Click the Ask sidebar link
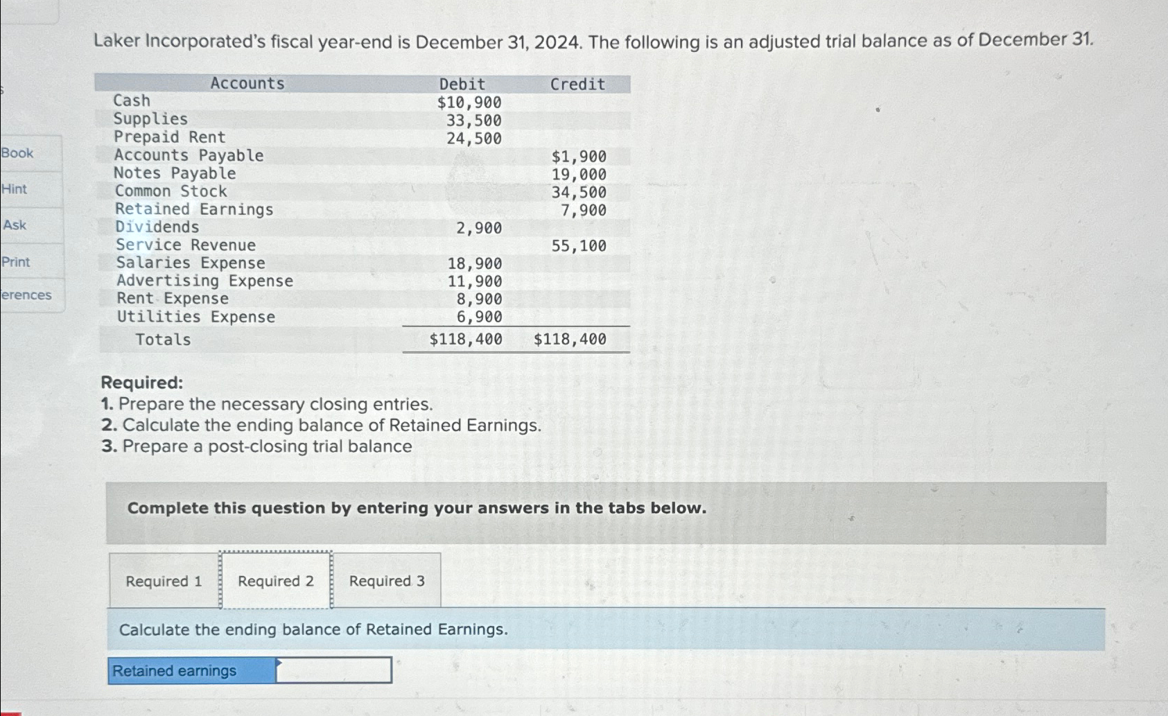The width and height of the screenshot is (1168, 716). pos(15,225)
